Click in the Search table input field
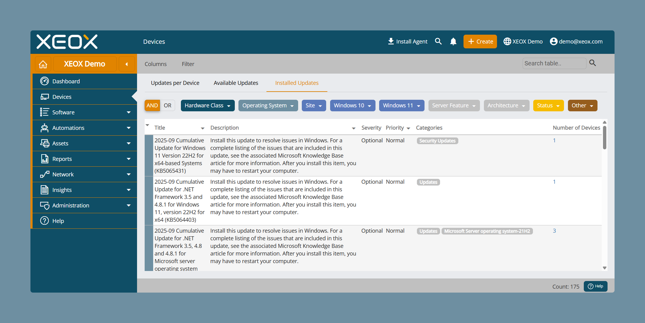Screen dimensions: 645x323 (x=554, y=63)
